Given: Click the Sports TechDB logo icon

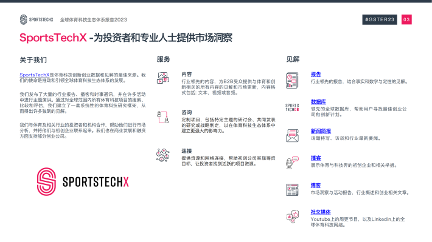Looking at the screenshot, I should [x=292, y=107].
